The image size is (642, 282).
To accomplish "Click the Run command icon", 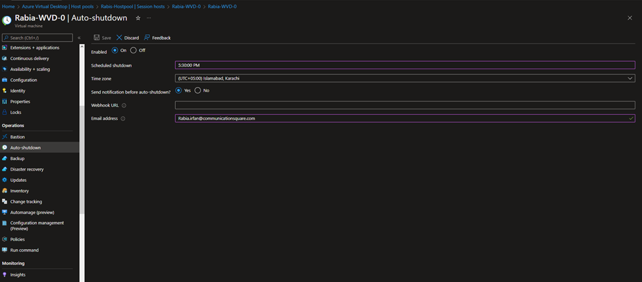I will coord(5,250).
